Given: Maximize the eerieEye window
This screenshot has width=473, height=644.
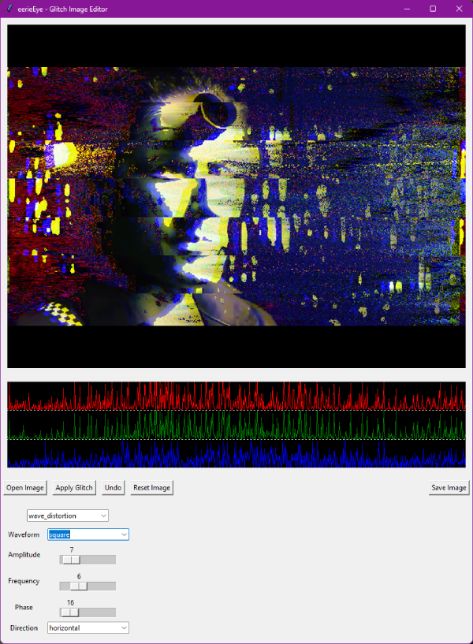Looking at the screenshot, I should pyautogui.click(x=433, y=9).
